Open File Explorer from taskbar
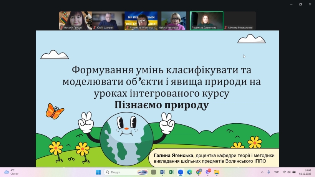 (217, 172)
